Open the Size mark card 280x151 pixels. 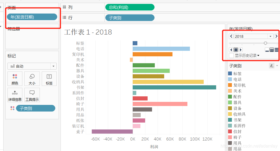tap(32, 79)
